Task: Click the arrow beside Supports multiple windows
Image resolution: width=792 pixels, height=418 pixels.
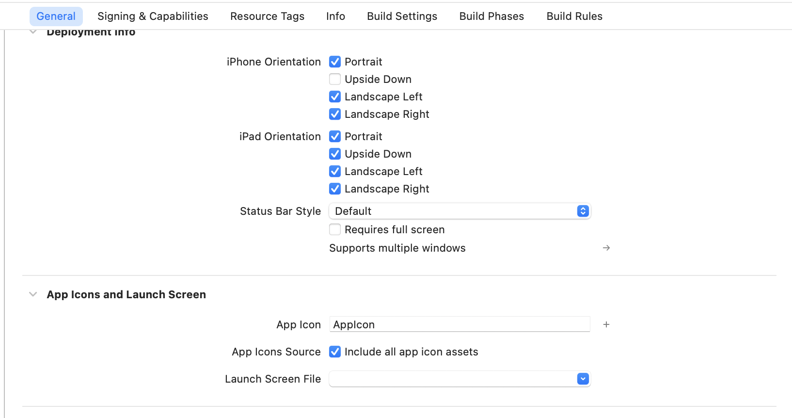Action: tap(606, 248)
